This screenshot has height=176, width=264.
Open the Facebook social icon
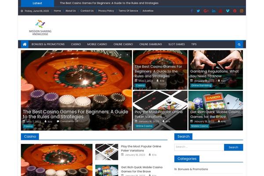point(192,11)
